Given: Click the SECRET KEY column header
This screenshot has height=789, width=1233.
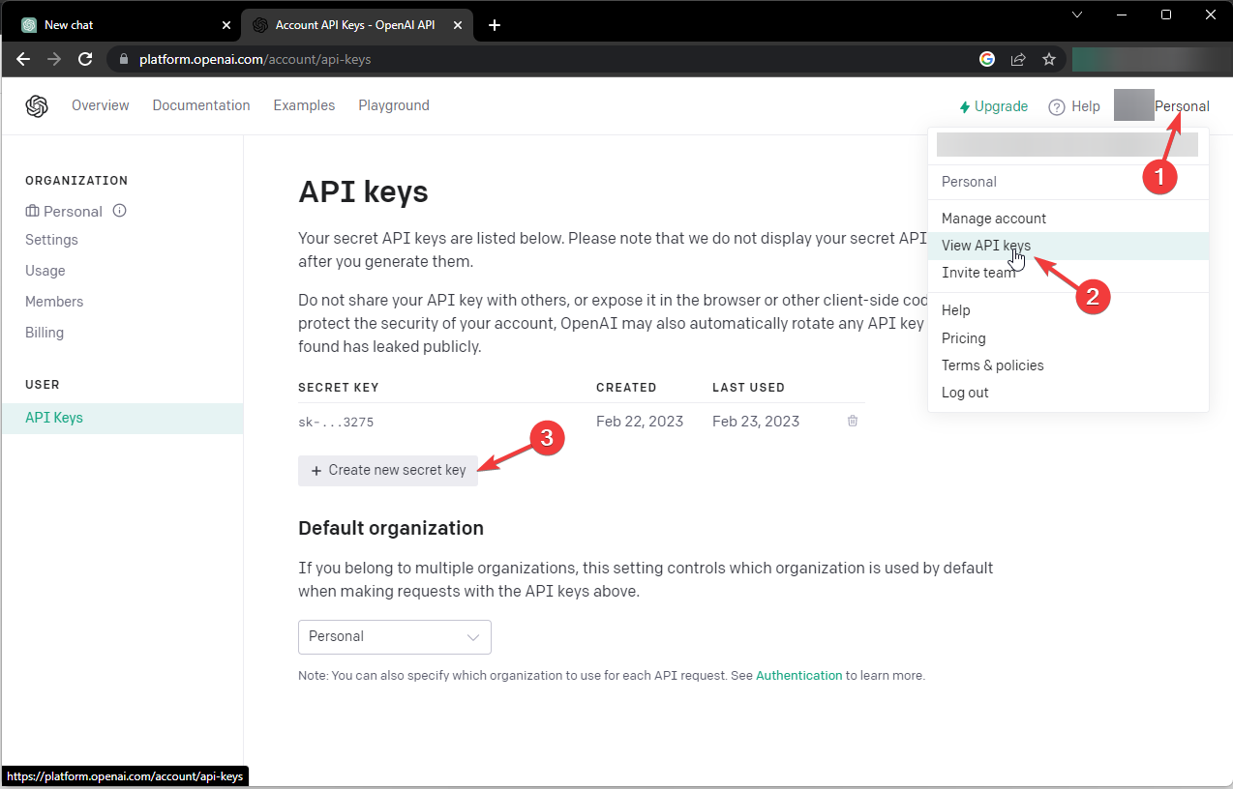Looking at the screenshot, I should coord(339,388).
